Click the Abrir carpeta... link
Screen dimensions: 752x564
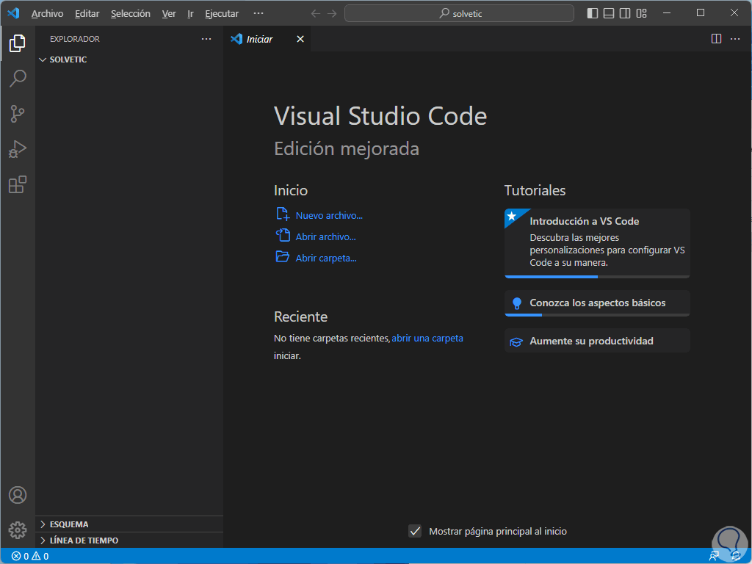coord(326,258)
